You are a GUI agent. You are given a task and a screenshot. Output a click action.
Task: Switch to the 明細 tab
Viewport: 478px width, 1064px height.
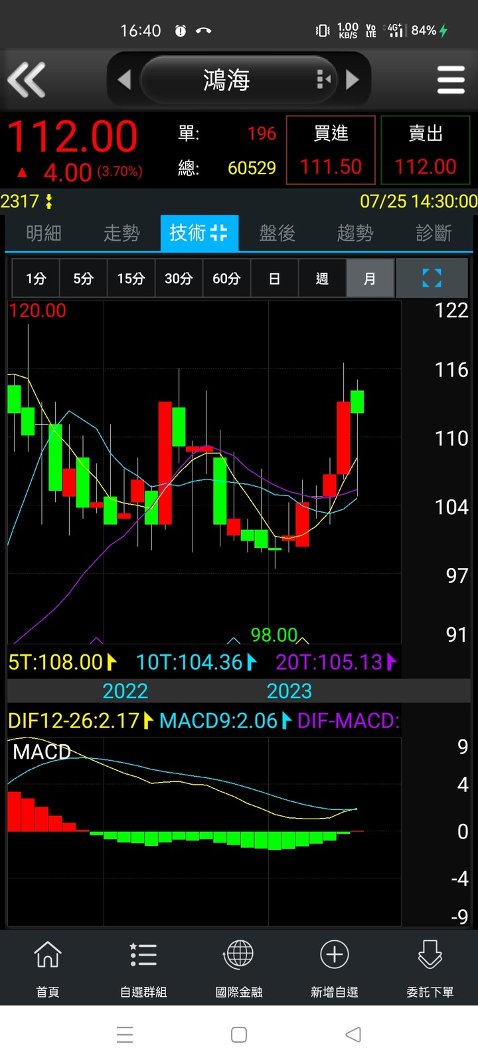tap(44, 233)
